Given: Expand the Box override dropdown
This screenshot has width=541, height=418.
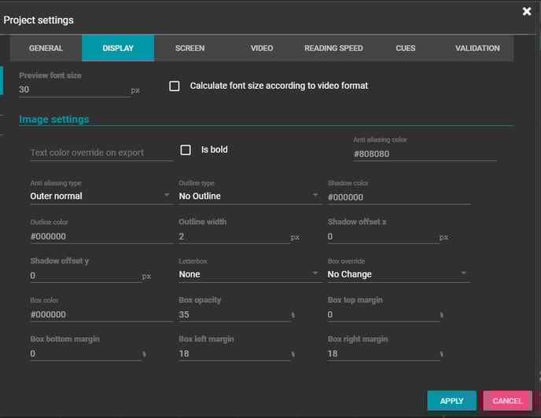Looking at the screenshot, I should pos(398,274).
